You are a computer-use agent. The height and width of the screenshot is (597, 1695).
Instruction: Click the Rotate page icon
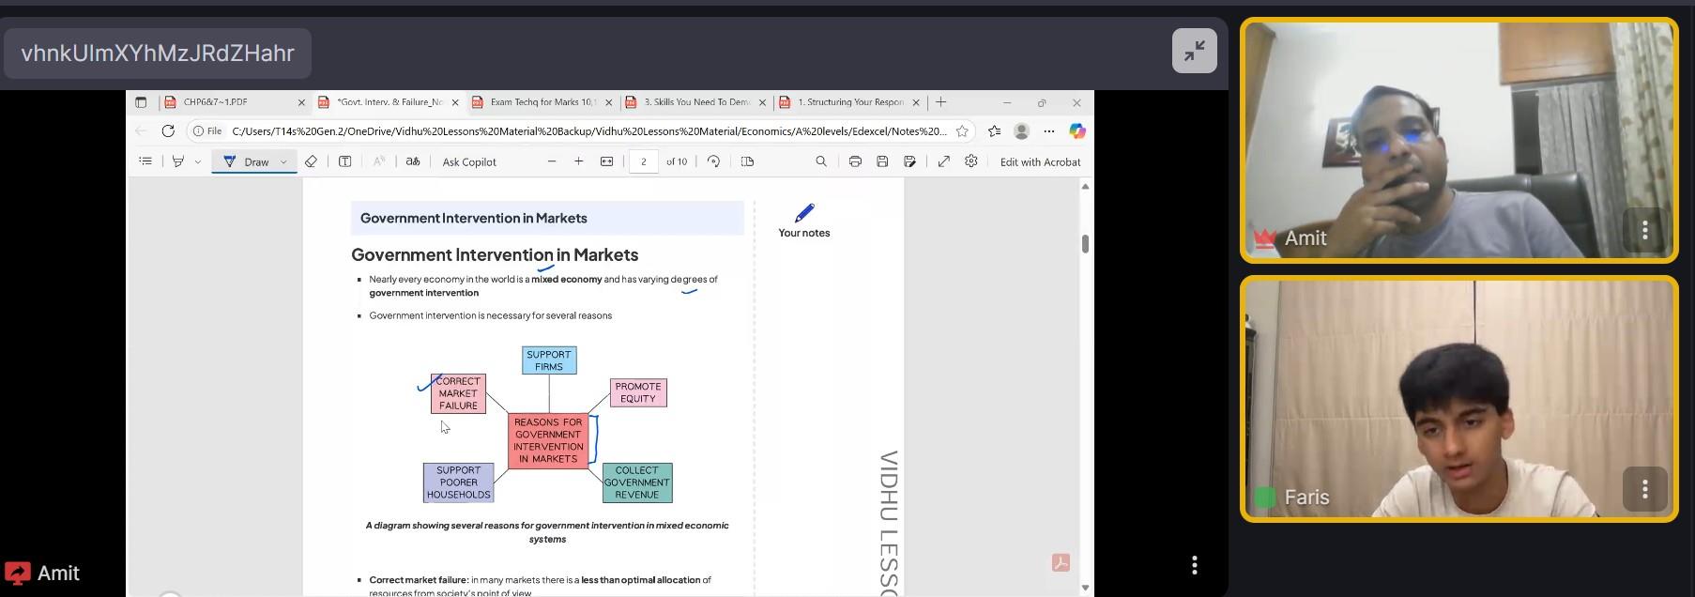coord(713,161)
